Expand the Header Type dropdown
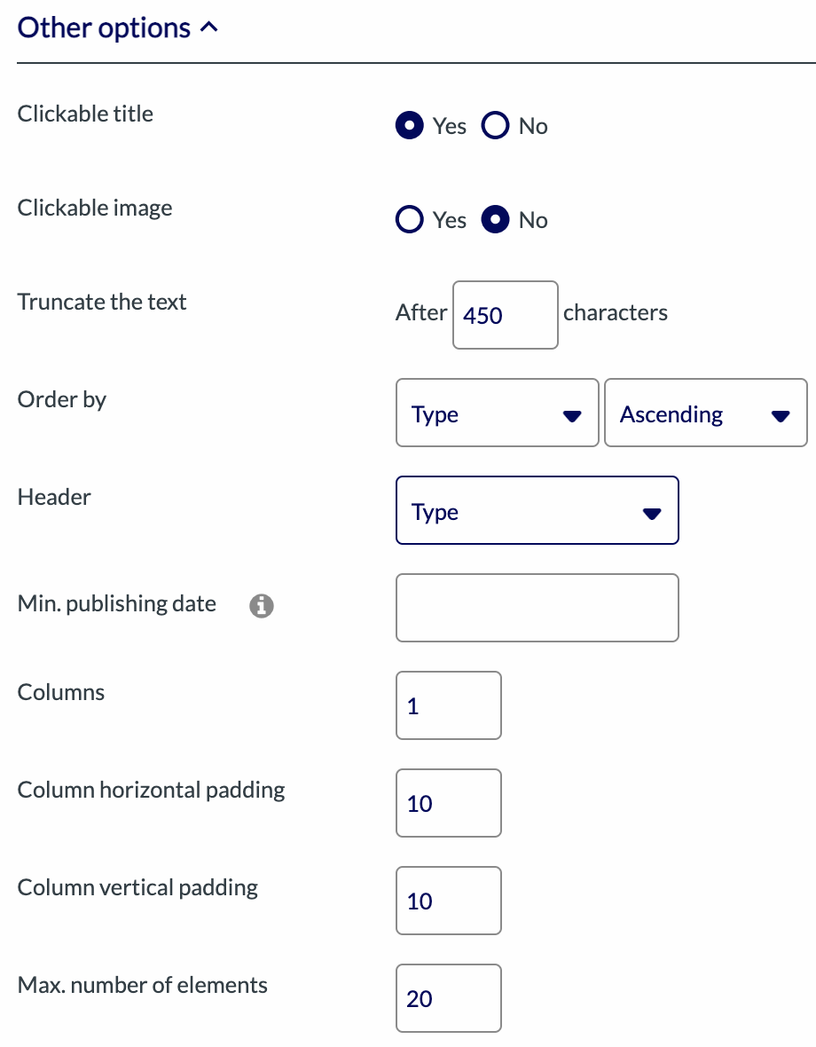This screenshot has height=1047, width=816. coord(537,511)
